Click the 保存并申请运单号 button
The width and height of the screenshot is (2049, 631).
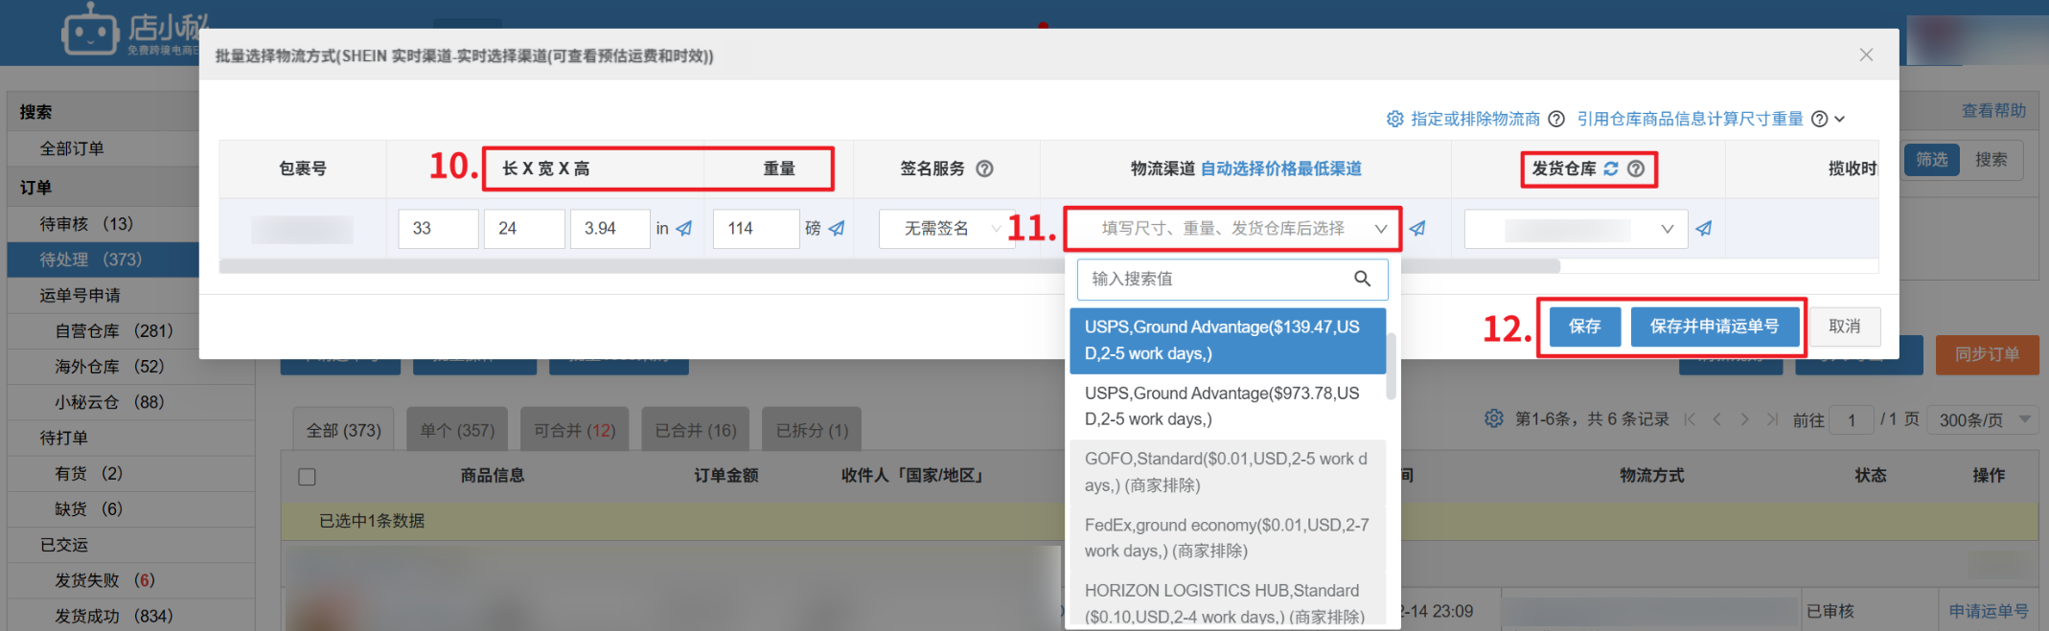(x=1714, y=327)
